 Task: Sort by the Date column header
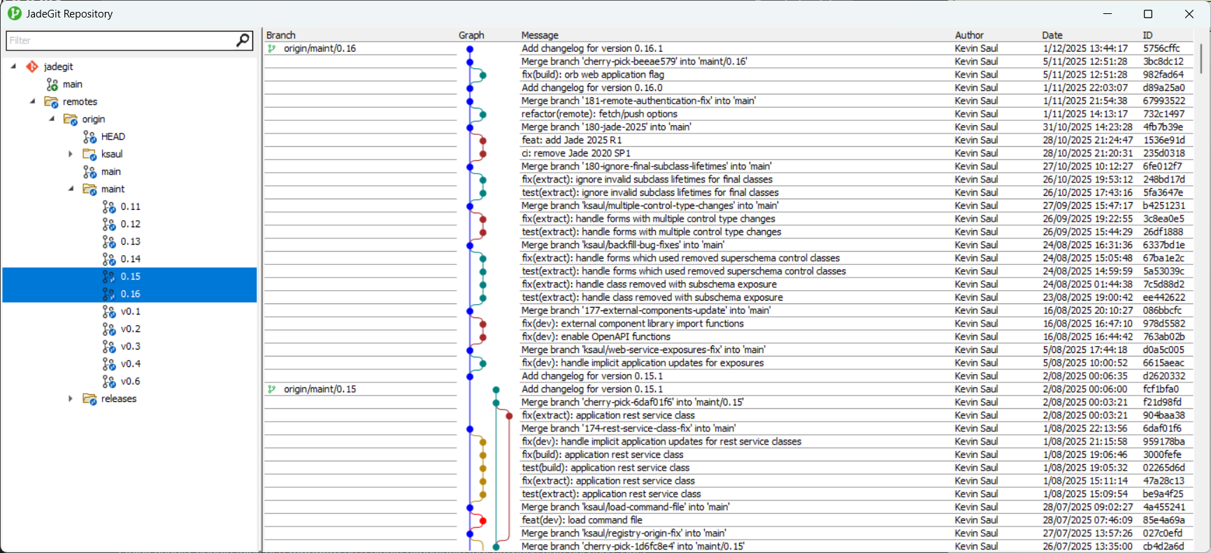(x=1052, y=35)
